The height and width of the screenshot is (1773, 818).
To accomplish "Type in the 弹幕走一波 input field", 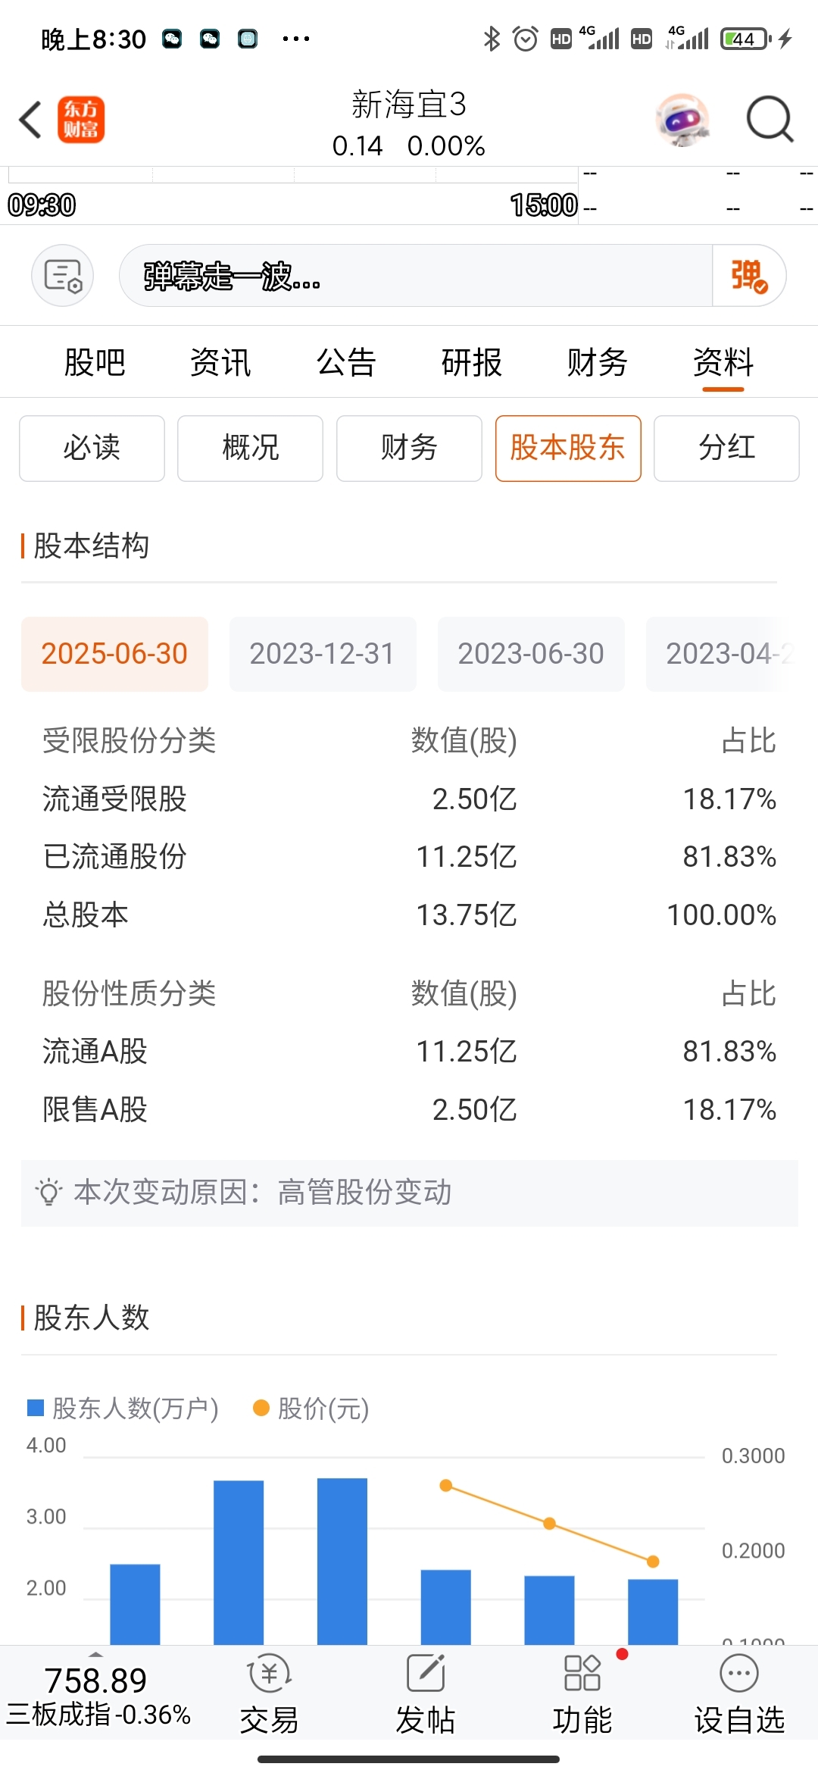I will tap(415, 275).
